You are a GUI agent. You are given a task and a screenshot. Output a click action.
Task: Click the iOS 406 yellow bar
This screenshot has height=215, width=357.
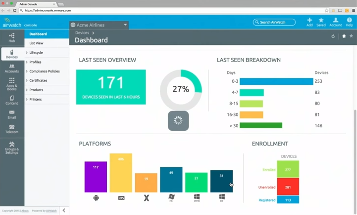point(121,173)
